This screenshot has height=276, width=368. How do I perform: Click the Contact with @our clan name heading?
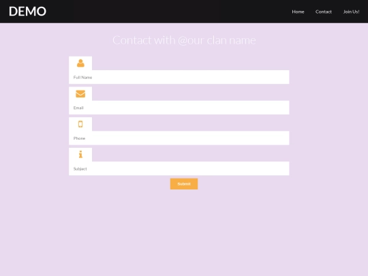(x=184, y=40)
